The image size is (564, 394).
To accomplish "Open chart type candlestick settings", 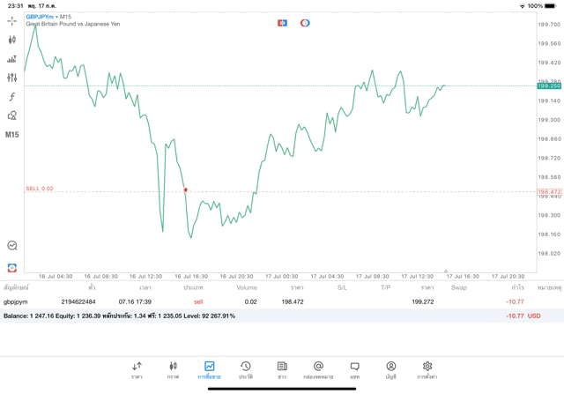I will [x=12, y=40].
